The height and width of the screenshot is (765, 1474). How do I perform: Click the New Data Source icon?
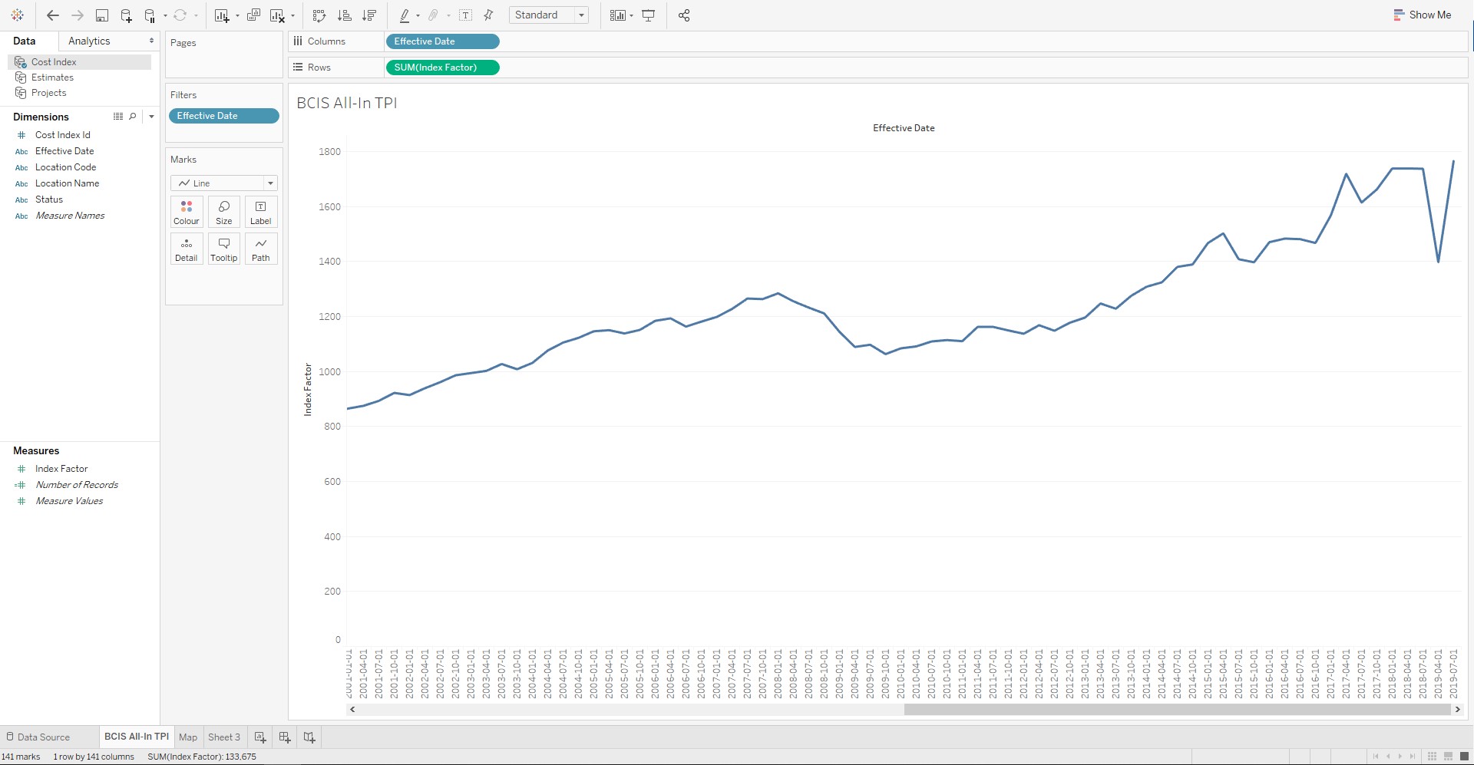[x=127, y=15]
